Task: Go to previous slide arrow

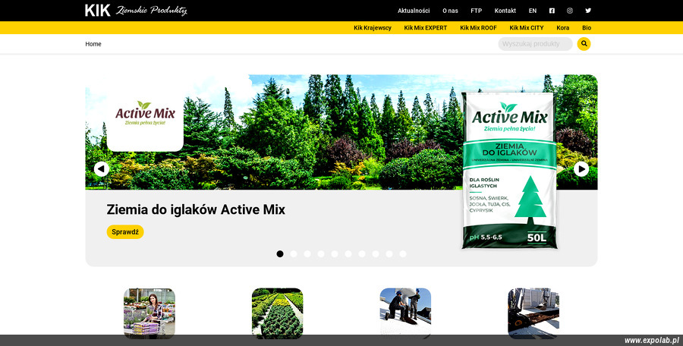Action: coord(102,169)
